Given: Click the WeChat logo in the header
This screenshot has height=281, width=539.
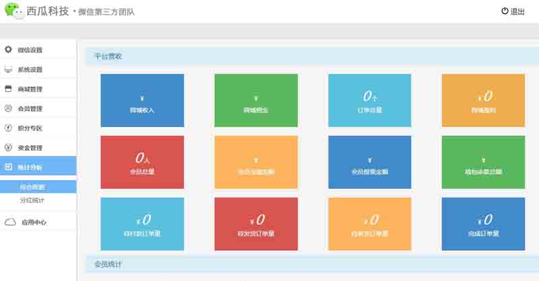Looking at the screenshot, I should coord(13,10).
